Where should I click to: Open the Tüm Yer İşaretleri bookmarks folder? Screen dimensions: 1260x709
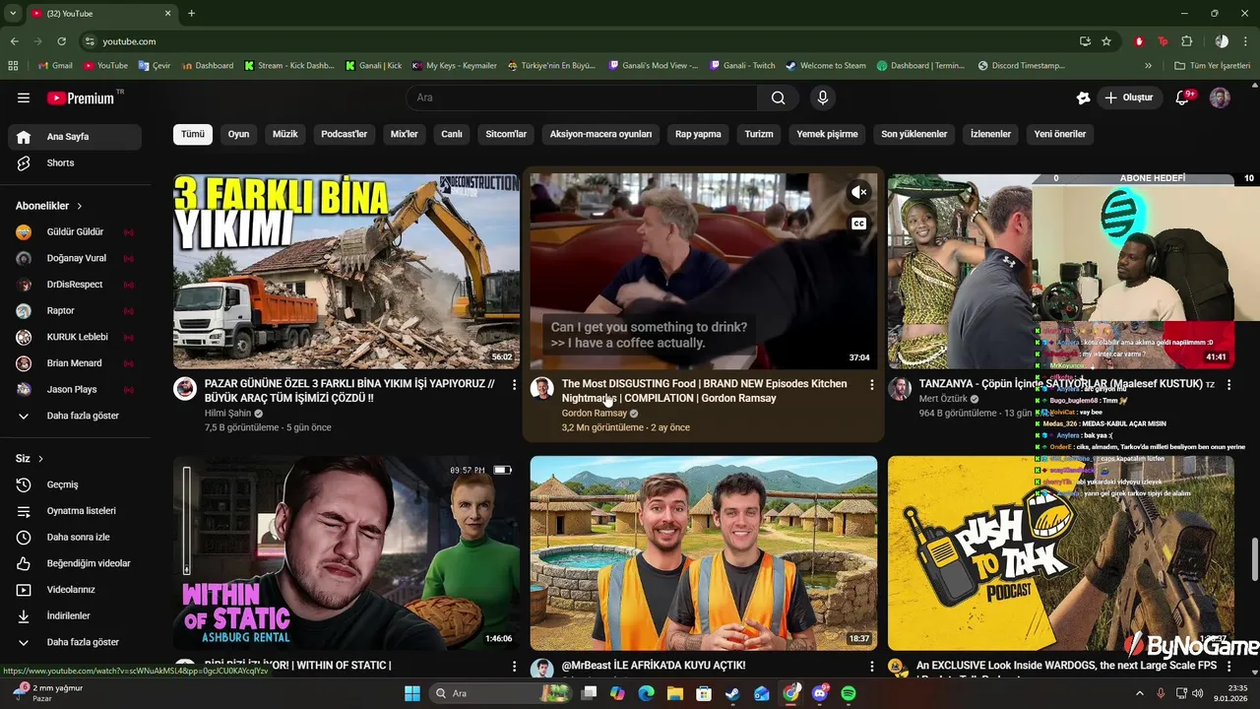pyautogui.click(x=1213, y=66)
